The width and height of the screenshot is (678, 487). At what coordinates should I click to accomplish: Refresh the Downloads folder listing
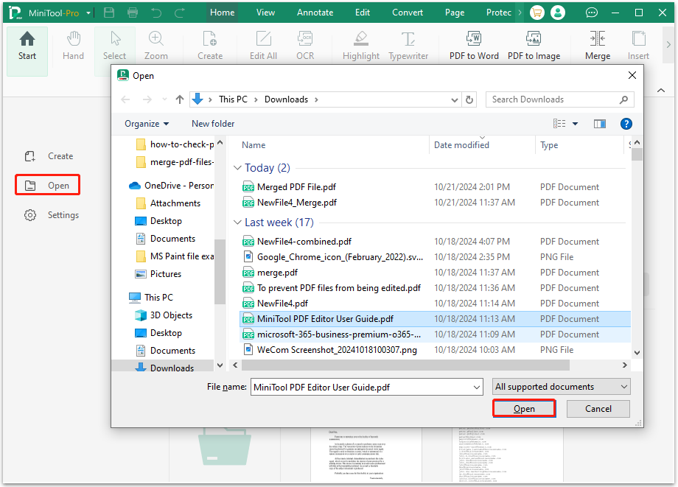pos(469,99)
